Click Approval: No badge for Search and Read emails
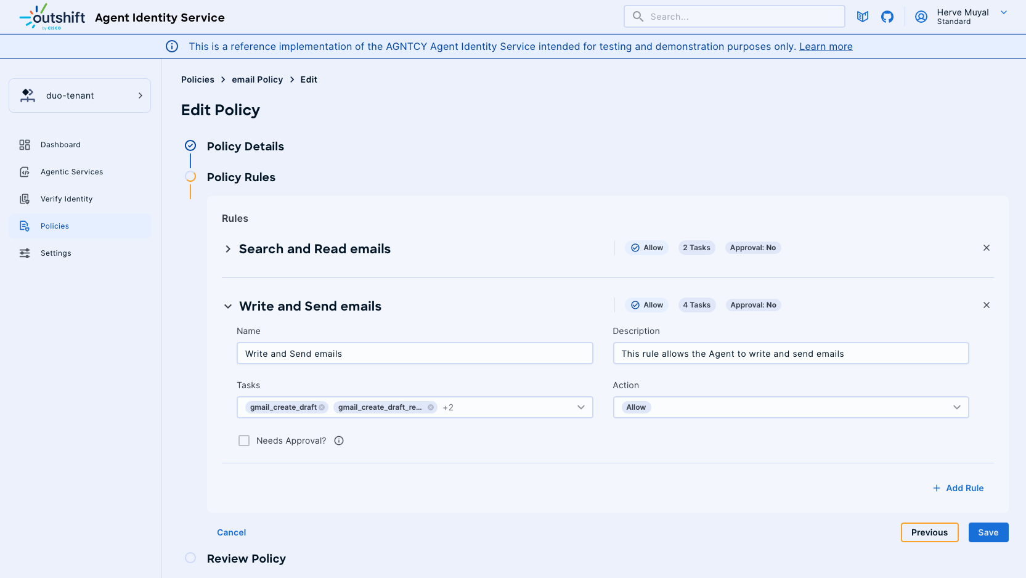This screenshot has height=578, width=1026. [753, 248]
